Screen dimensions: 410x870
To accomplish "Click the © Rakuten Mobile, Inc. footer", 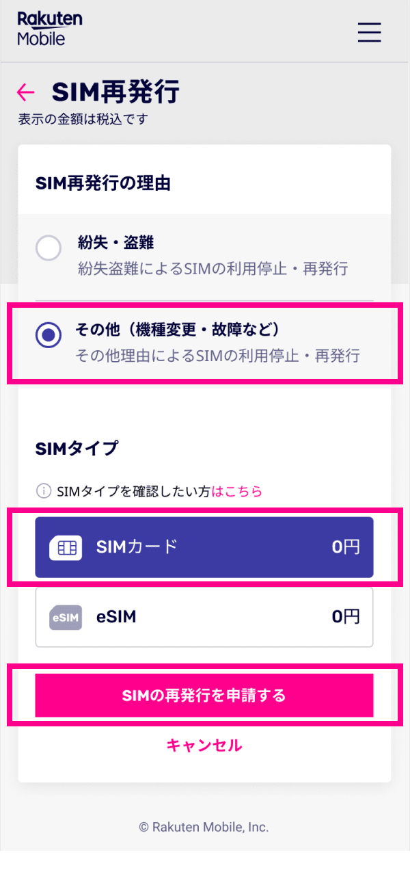I will point(204,827).
